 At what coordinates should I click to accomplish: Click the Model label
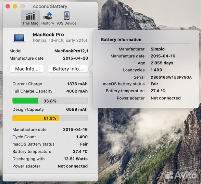click(15, 51)
